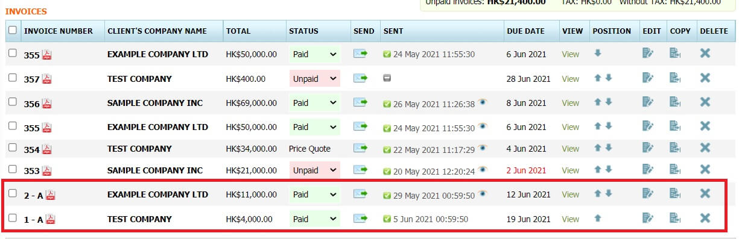Open PDF icon for invoice 356
Image resolution: width=739 pixels, height=239 pixels.
(47, 104)
